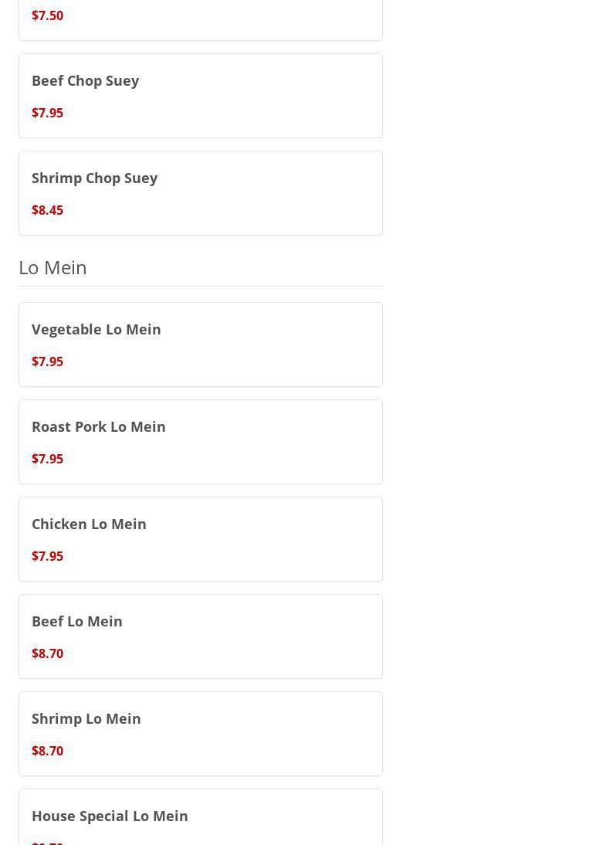Select the Chicken Lo Mein item
This screenshot has height=845, width=606.
pos(89,524)
